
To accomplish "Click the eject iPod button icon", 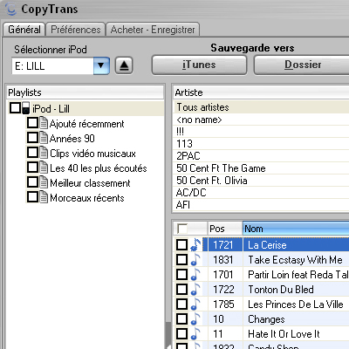I will click(124, 65).
